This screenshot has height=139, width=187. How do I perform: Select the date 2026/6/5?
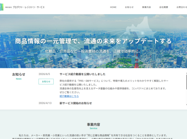point(44,74)
